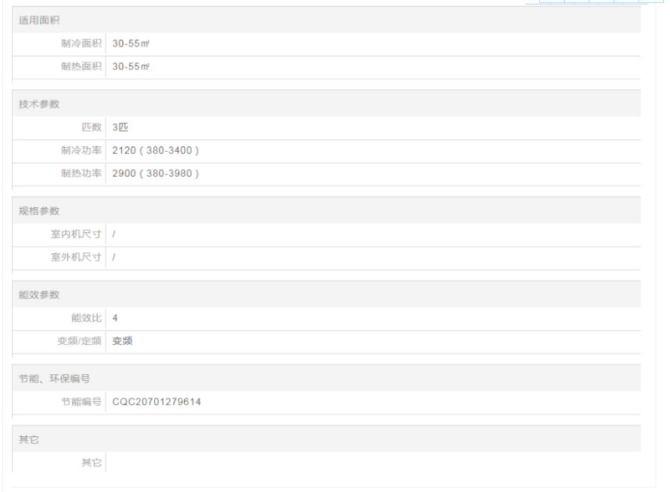The image size is (670, 492).
Task: Click the 制热功率 row label
Action: [x=80, y=174]
